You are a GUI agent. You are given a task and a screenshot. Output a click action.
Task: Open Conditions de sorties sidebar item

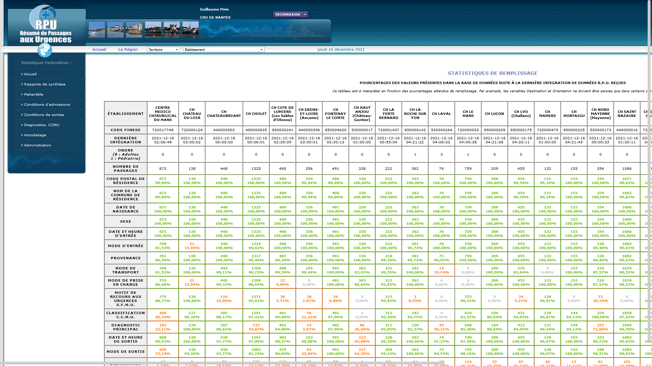point(44,115)
